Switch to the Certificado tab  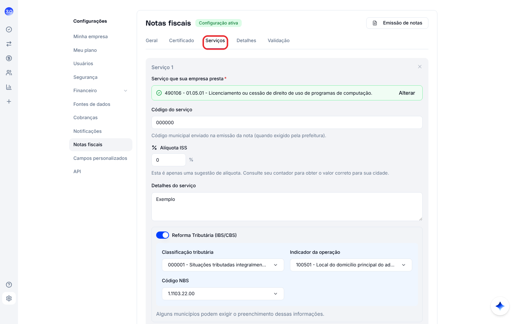(x=182, y=41)
